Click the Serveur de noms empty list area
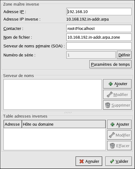 pyautogui.click(x=52, y=94)
